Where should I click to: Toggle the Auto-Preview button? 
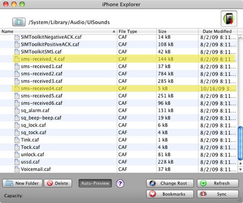pyautogui.click(x=95, y=183)
